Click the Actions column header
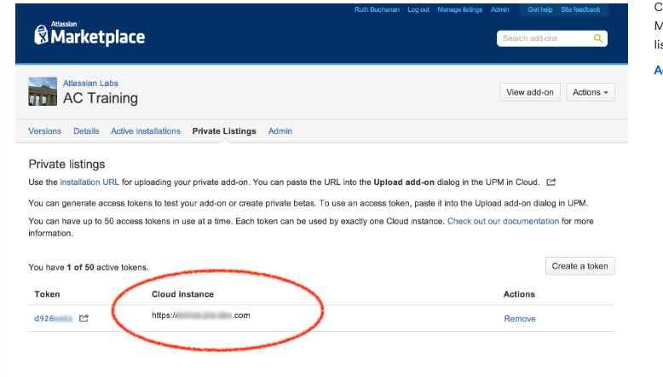The height and width of the screenshot is (377, 663). pos(519,294)
